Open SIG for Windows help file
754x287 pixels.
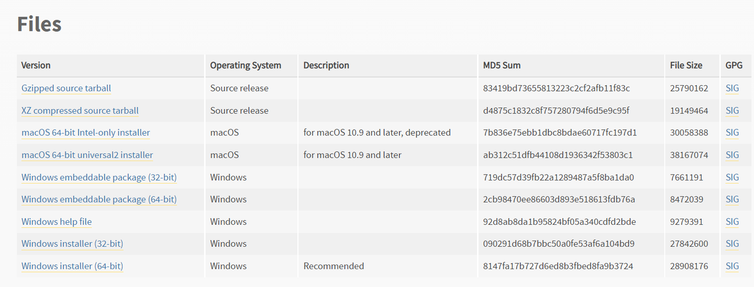tap(732, 222)
